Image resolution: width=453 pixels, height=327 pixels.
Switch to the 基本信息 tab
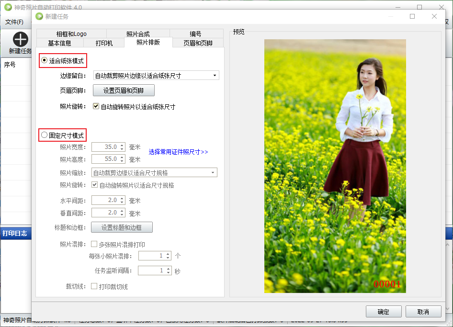(59, 43)
